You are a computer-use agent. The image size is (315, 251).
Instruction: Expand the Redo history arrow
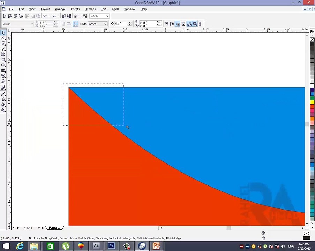tap(58, 16)
